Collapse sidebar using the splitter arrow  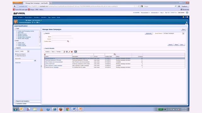(41, 66)
